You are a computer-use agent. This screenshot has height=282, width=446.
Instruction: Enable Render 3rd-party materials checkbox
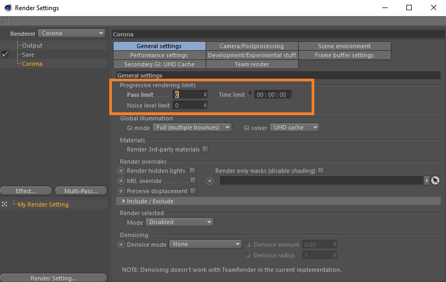[x=205, y=149]
